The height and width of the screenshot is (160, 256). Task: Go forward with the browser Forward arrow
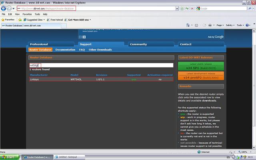[x=9, y=8]
